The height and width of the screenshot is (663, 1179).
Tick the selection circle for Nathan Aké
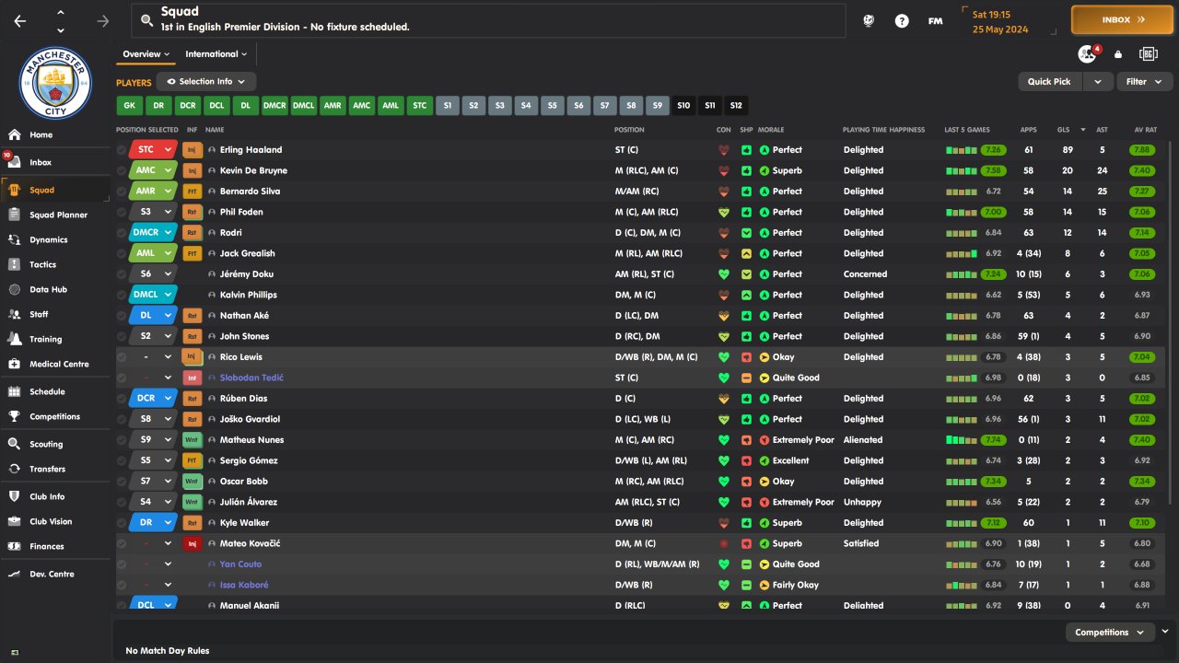tap(122, 315)
